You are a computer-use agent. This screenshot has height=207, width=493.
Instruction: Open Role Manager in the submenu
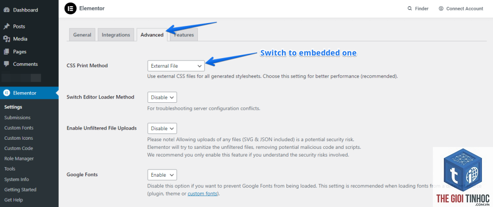19,158
